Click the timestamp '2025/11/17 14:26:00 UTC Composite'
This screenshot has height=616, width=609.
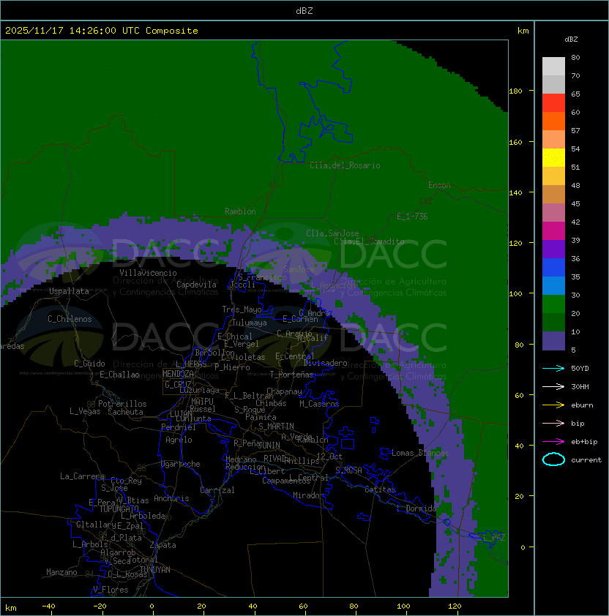(x=102, y=31)
